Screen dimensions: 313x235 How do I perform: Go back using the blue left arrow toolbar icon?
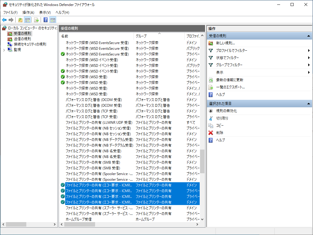4,20
